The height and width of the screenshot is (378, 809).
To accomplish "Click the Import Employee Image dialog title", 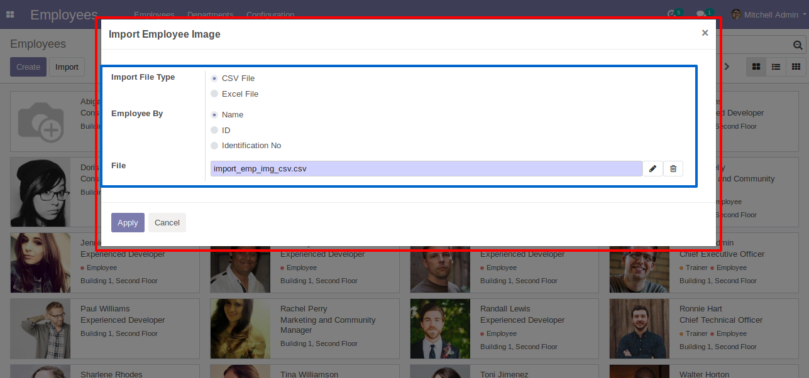I will tap(165, 35).
